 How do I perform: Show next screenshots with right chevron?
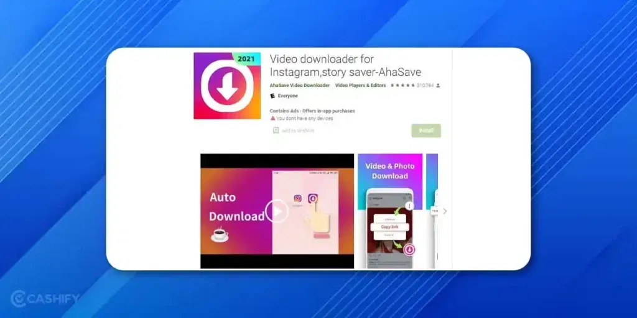coord(445,211)
